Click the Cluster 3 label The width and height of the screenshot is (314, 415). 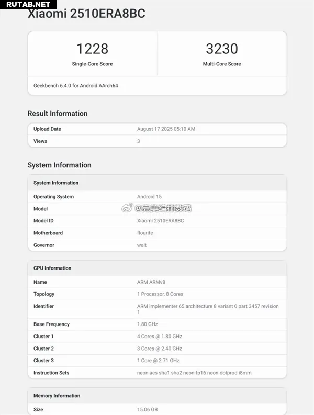click(43, 361)
